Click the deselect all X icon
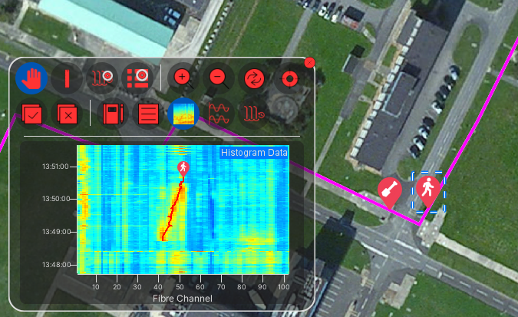This screenshot has height=317, width=518. (x=67, y=114)
